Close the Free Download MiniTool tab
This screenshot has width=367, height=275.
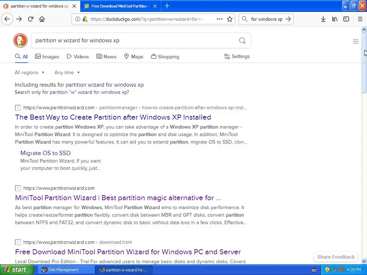click(155, 6)
